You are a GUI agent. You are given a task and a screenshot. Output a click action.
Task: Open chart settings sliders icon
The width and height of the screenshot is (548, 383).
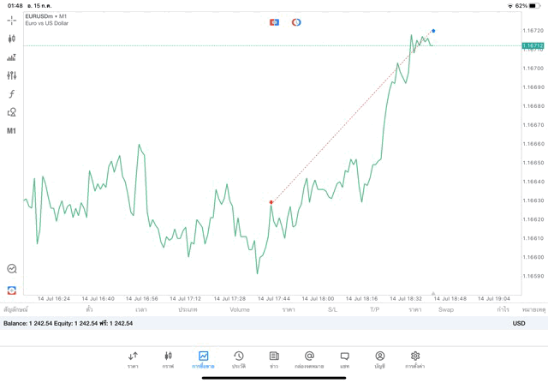[x=12, y=75]
